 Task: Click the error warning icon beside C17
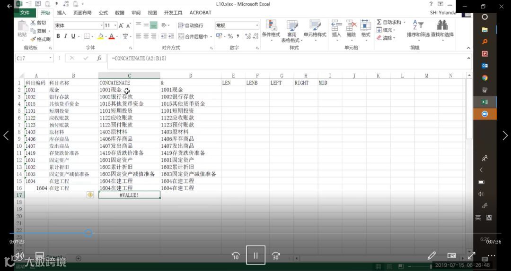pos(90,195)
